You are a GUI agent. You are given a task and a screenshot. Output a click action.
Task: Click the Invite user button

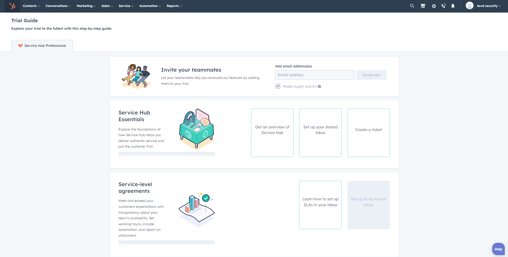tap(371, 75)
